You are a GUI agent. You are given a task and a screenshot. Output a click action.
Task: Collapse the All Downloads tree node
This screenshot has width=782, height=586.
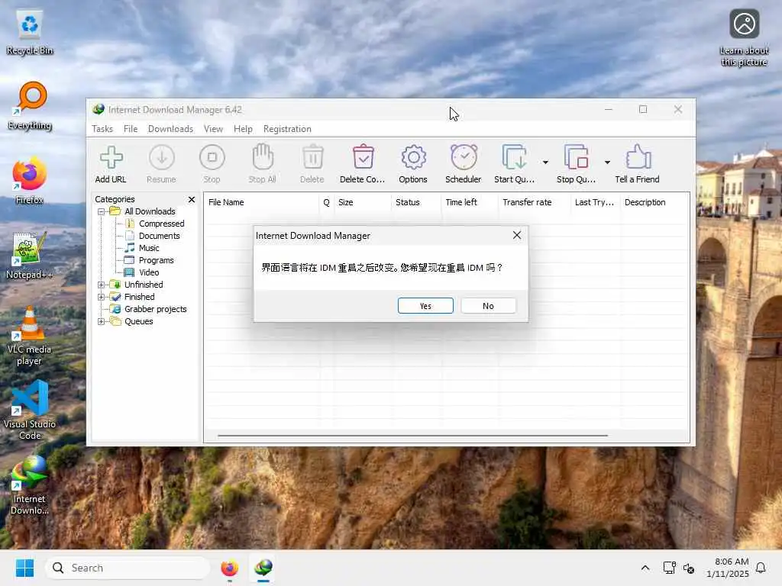102,212
